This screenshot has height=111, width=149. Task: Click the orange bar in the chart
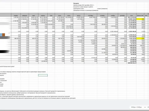(x=4, y=35)
